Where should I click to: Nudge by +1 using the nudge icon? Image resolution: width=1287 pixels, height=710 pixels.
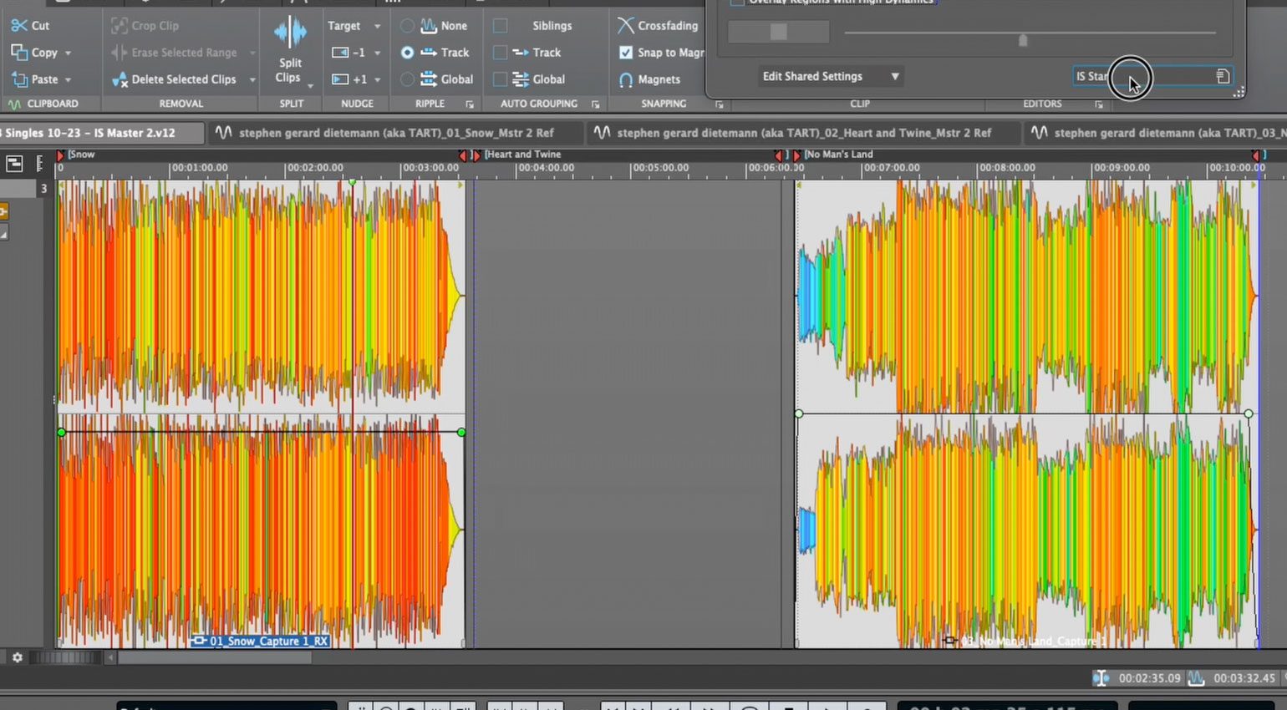(x=341, y=79)
